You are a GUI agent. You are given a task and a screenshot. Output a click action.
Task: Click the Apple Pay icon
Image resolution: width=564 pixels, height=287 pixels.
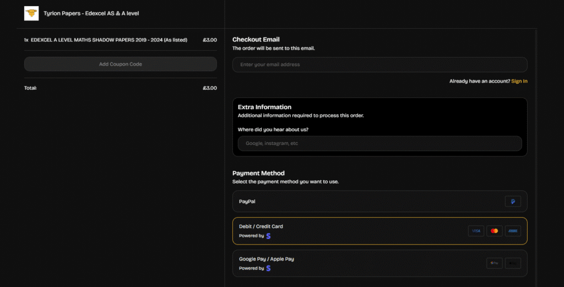pyautogui.click(x=513, y=263)
